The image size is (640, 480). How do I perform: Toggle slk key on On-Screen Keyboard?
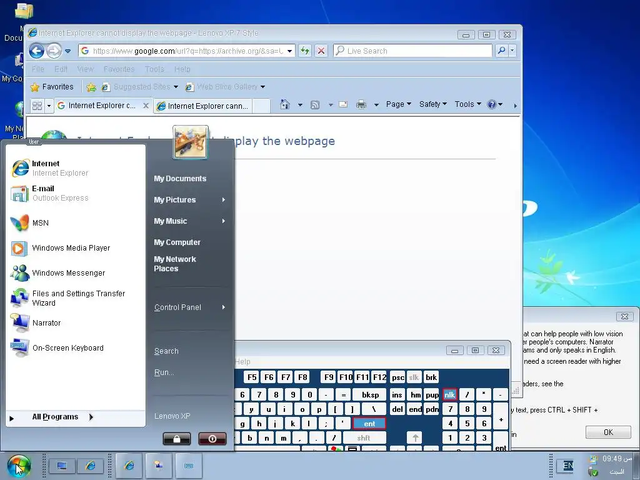click(414, 377)
